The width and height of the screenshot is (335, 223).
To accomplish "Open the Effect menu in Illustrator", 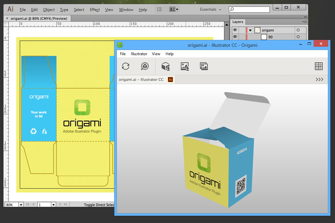I will 95,10.
